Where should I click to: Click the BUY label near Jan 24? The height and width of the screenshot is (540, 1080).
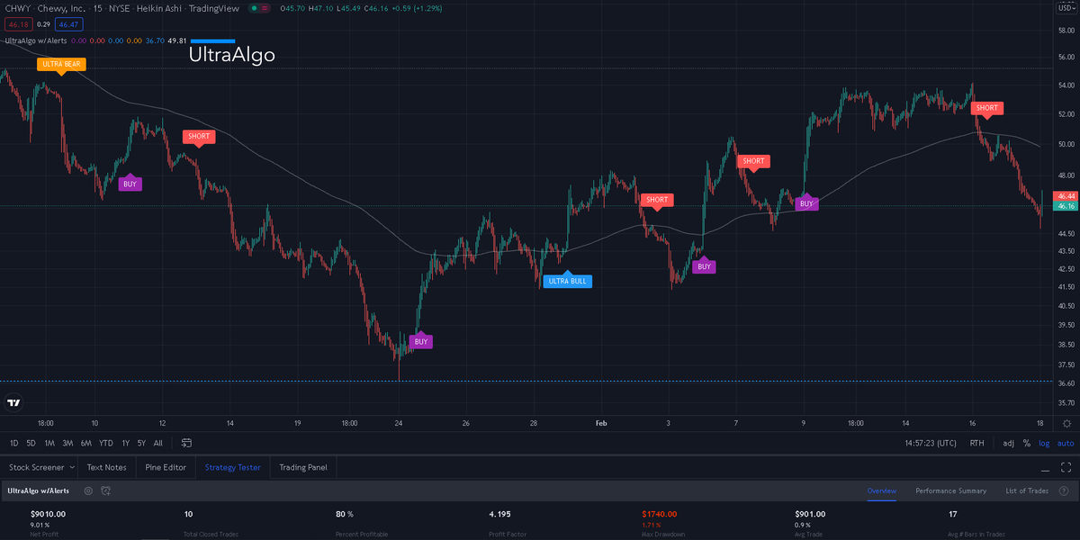point(421,341)
